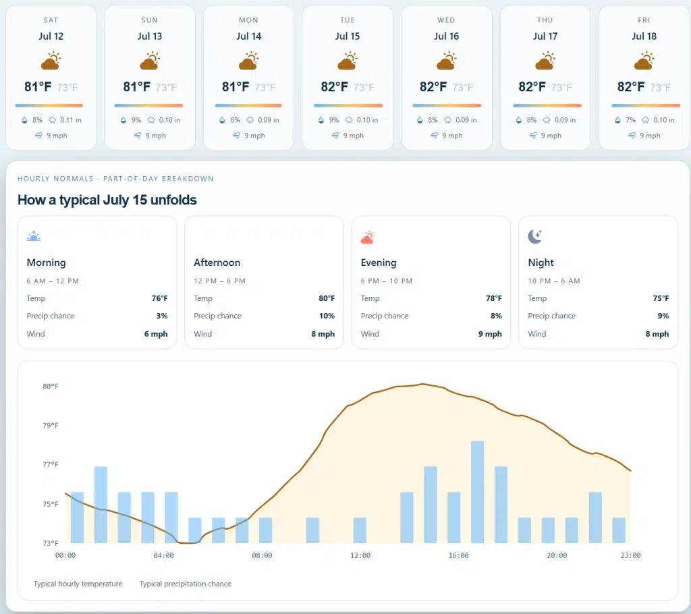The image size is (691, 614).
Task: Click the 04:00 label on the chart axis
Action: tap(163, 555)
